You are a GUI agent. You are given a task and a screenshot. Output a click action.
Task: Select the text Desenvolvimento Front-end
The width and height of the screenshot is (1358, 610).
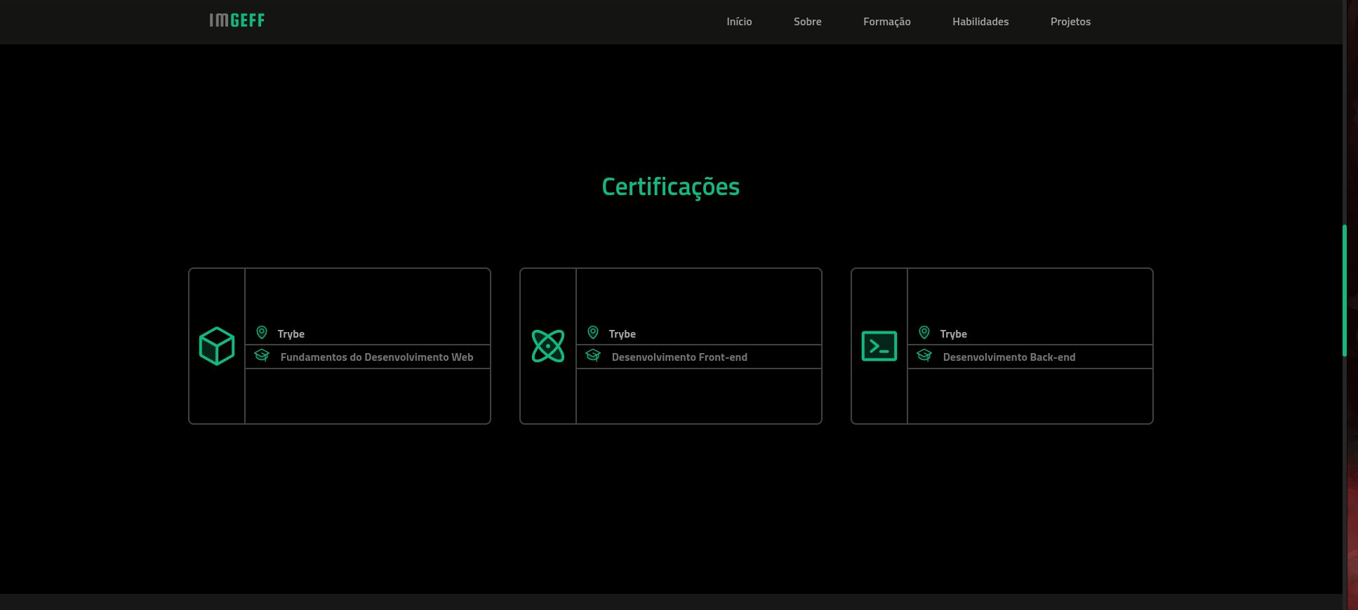pos(679,357)
